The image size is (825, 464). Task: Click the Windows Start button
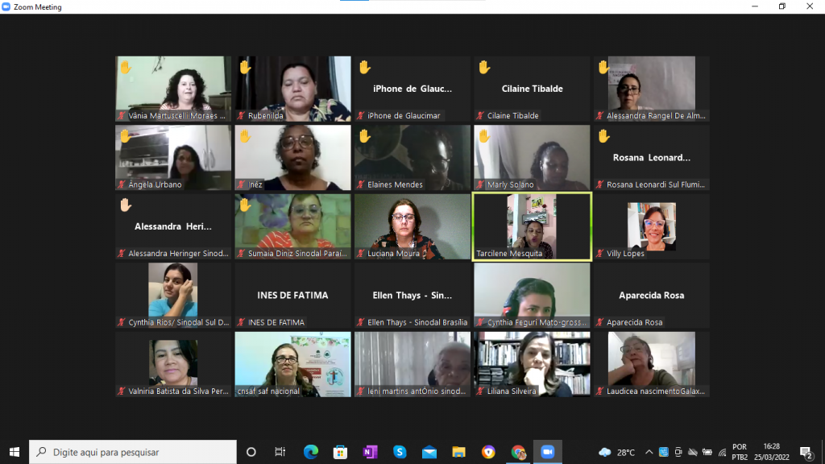pyautogui.click(x=14, y=452)
